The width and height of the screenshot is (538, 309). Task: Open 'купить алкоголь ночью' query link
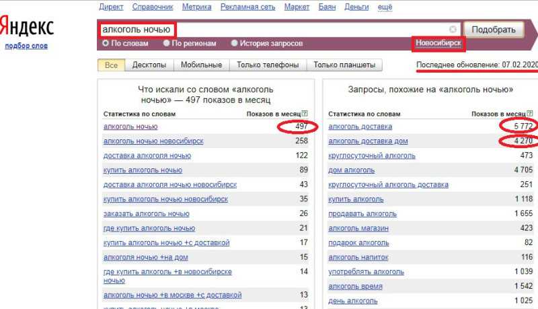(143, 170)
